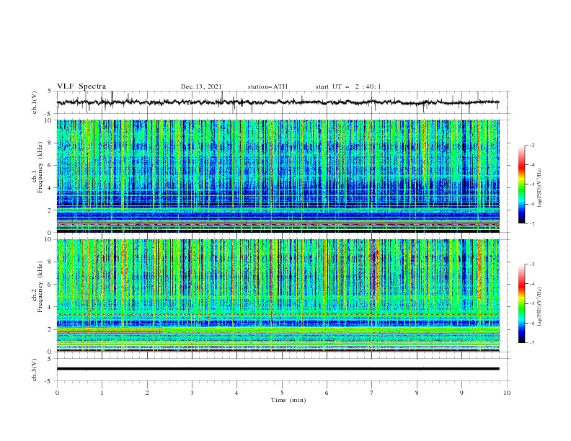Click the ch.1 spectrogram colorbar
Image resolution: width=571 pixels, height=441 pixels.
click(521, 184)
